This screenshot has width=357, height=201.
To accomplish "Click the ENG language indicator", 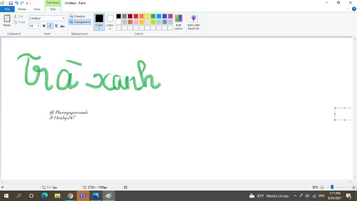I will click(x=321, y=196).
